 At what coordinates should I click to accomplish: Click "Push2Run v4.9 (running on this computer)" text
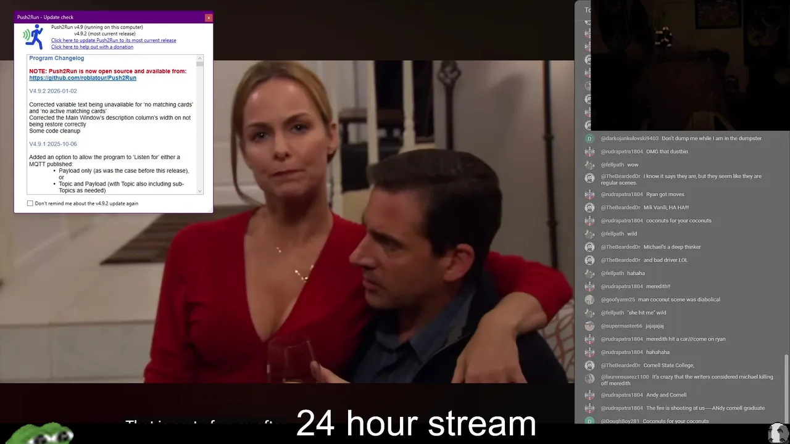97,27
